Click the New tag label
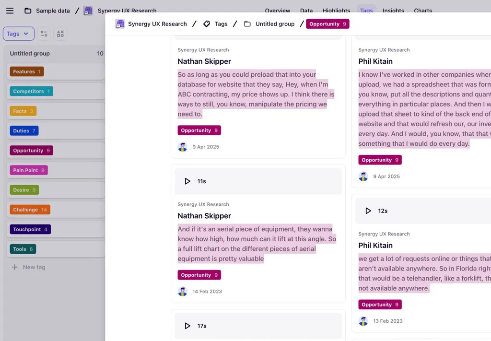 point(34,267)
